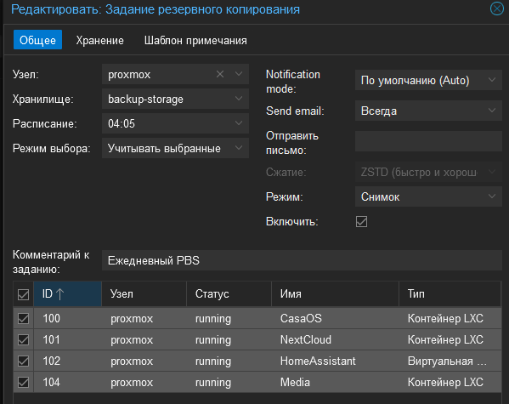The height and width of the screenshot is (404, 509).
Task: Click the Тип column header
Action: click(450, 293)
